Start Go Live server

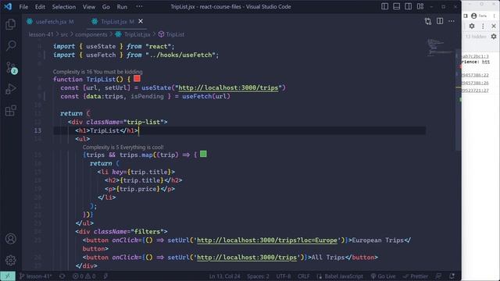[383, 276]
